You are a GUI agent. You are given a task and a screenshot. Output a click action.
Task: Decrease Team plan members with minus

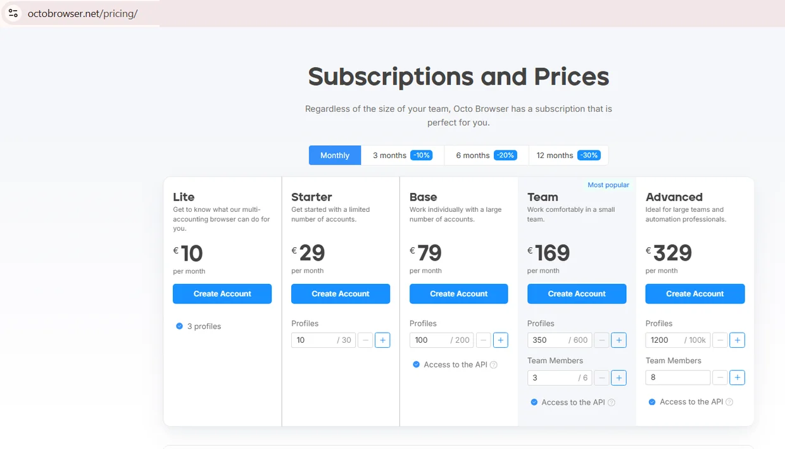point(602,378)
